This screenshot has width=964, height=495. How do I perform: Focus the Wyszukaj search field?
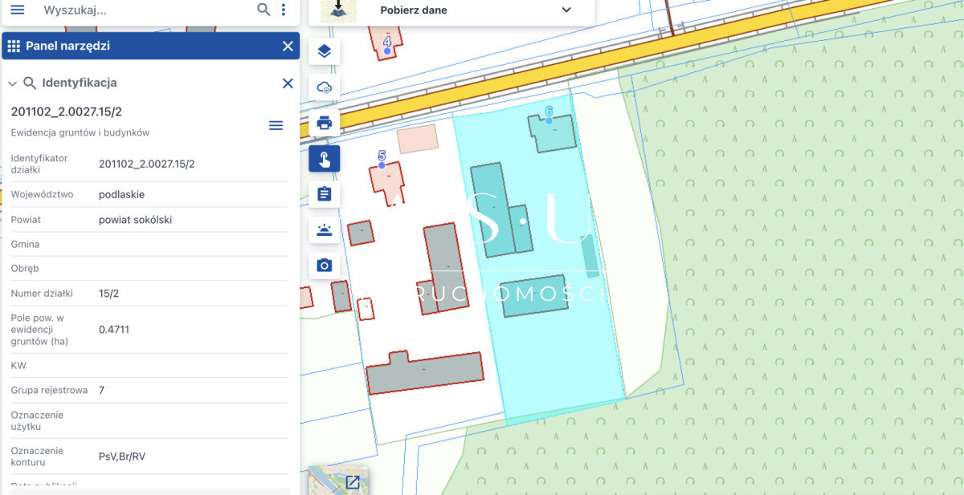(x=145, y=10)
